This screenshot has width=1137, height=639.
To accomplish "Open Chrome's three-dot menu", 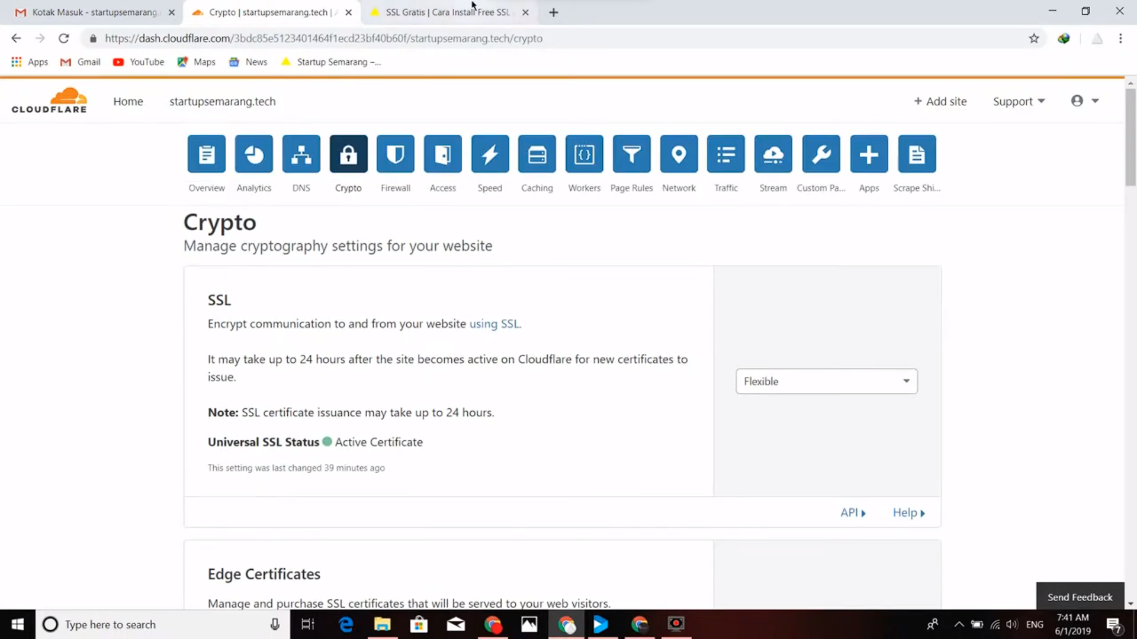I will point(1120,38).
